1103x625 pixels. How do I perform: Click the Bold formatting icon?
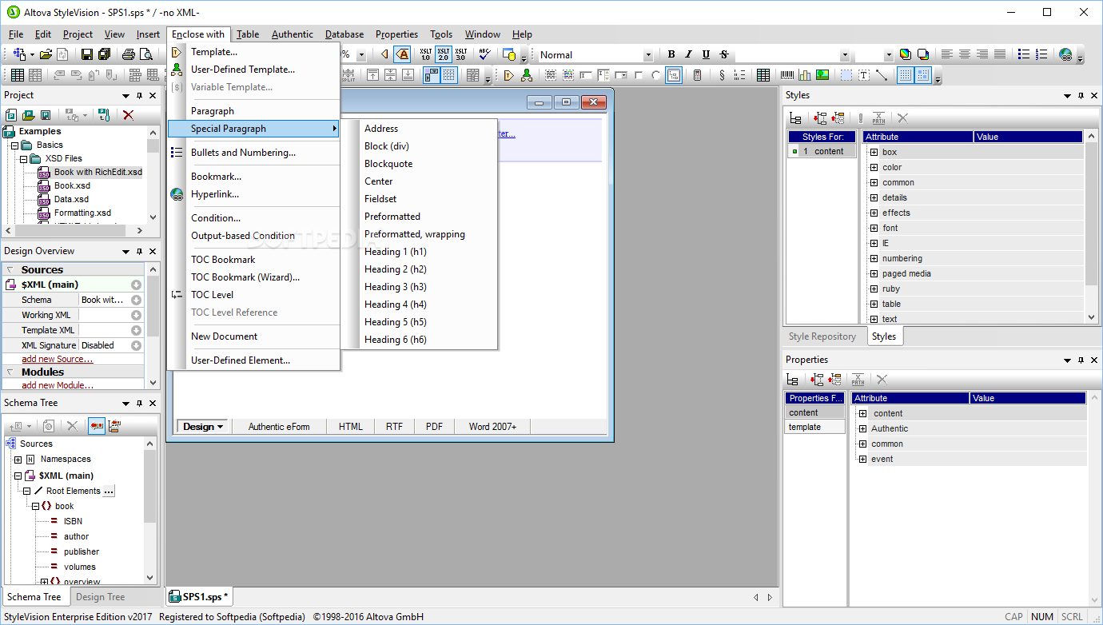(671, 54)
